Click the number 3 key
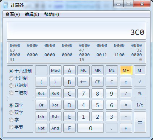153x140 pixels. tap(112, 117)
